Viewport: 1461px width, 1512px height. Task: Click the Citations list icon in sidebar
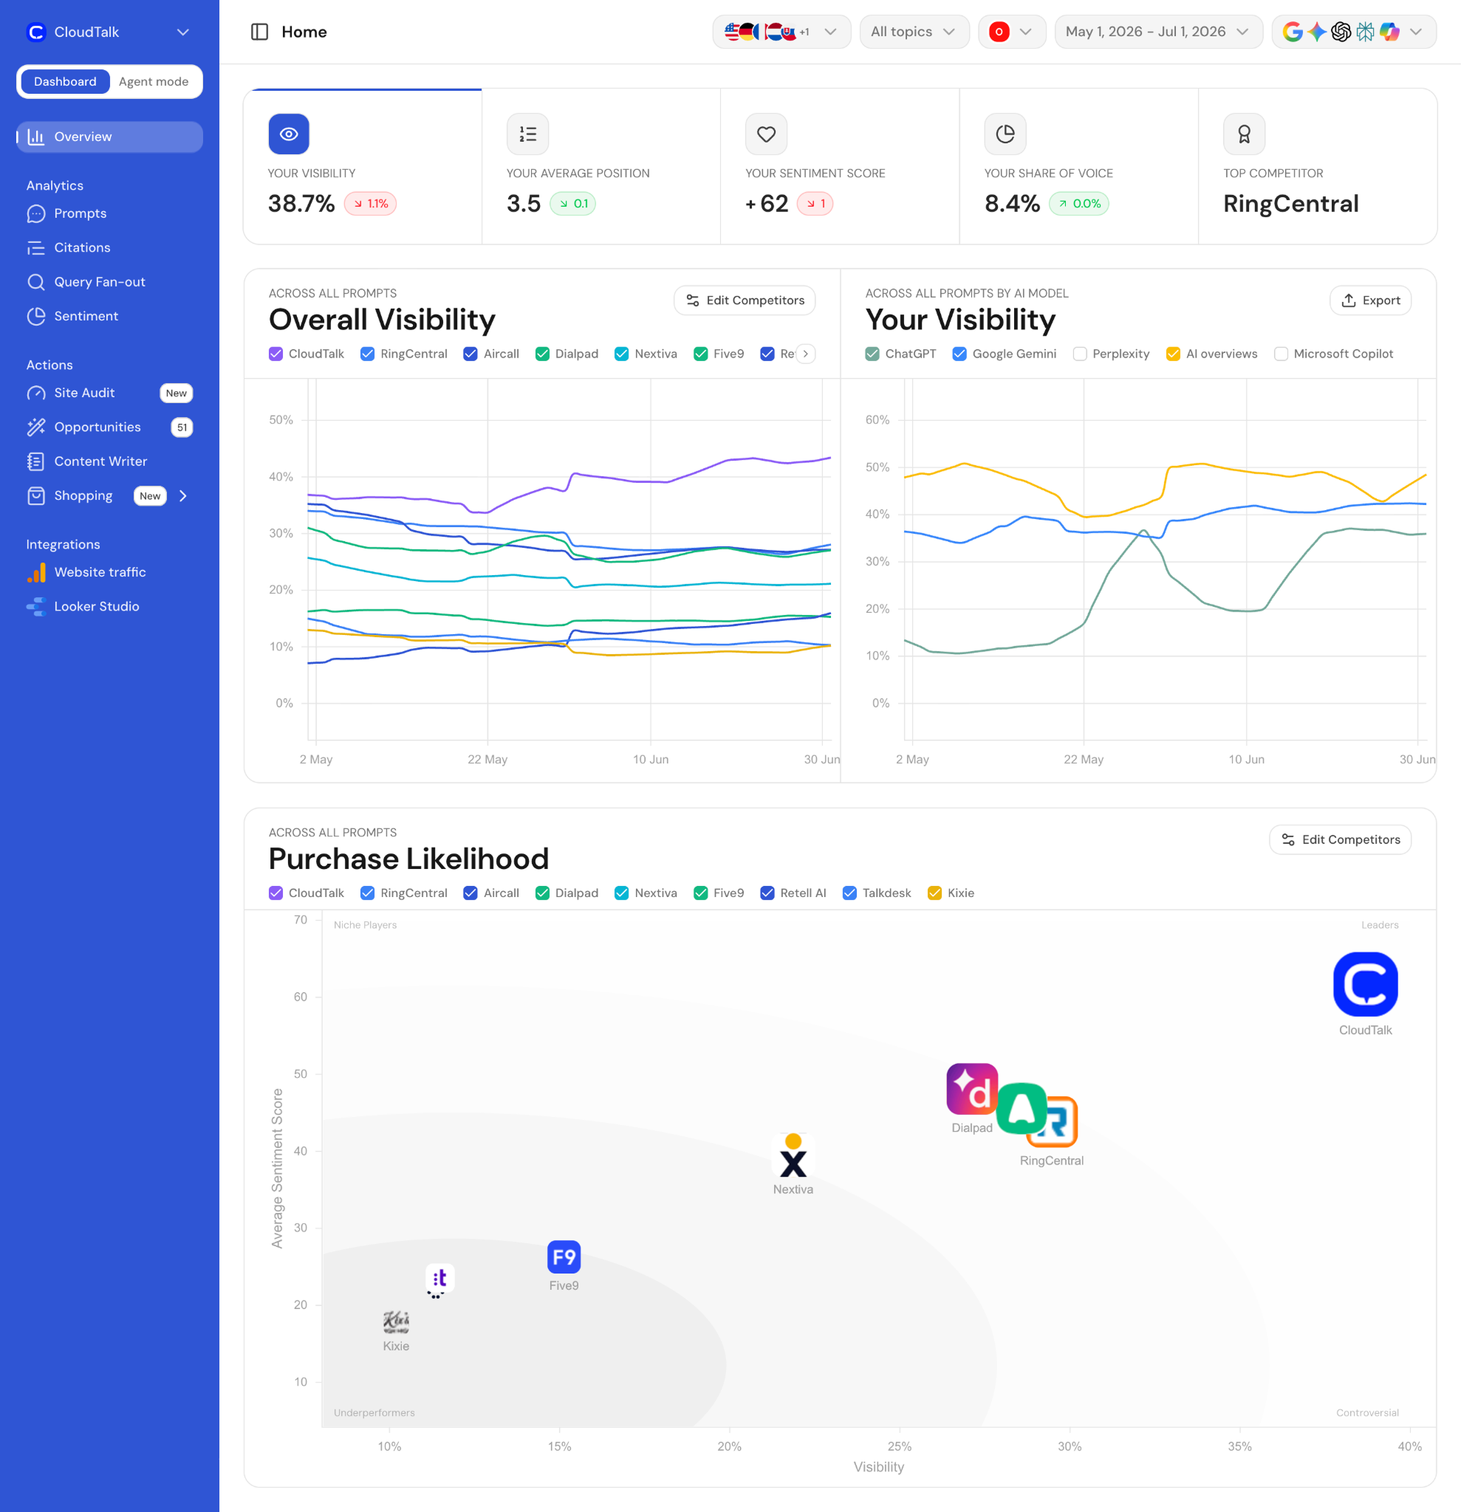[35, 247]
